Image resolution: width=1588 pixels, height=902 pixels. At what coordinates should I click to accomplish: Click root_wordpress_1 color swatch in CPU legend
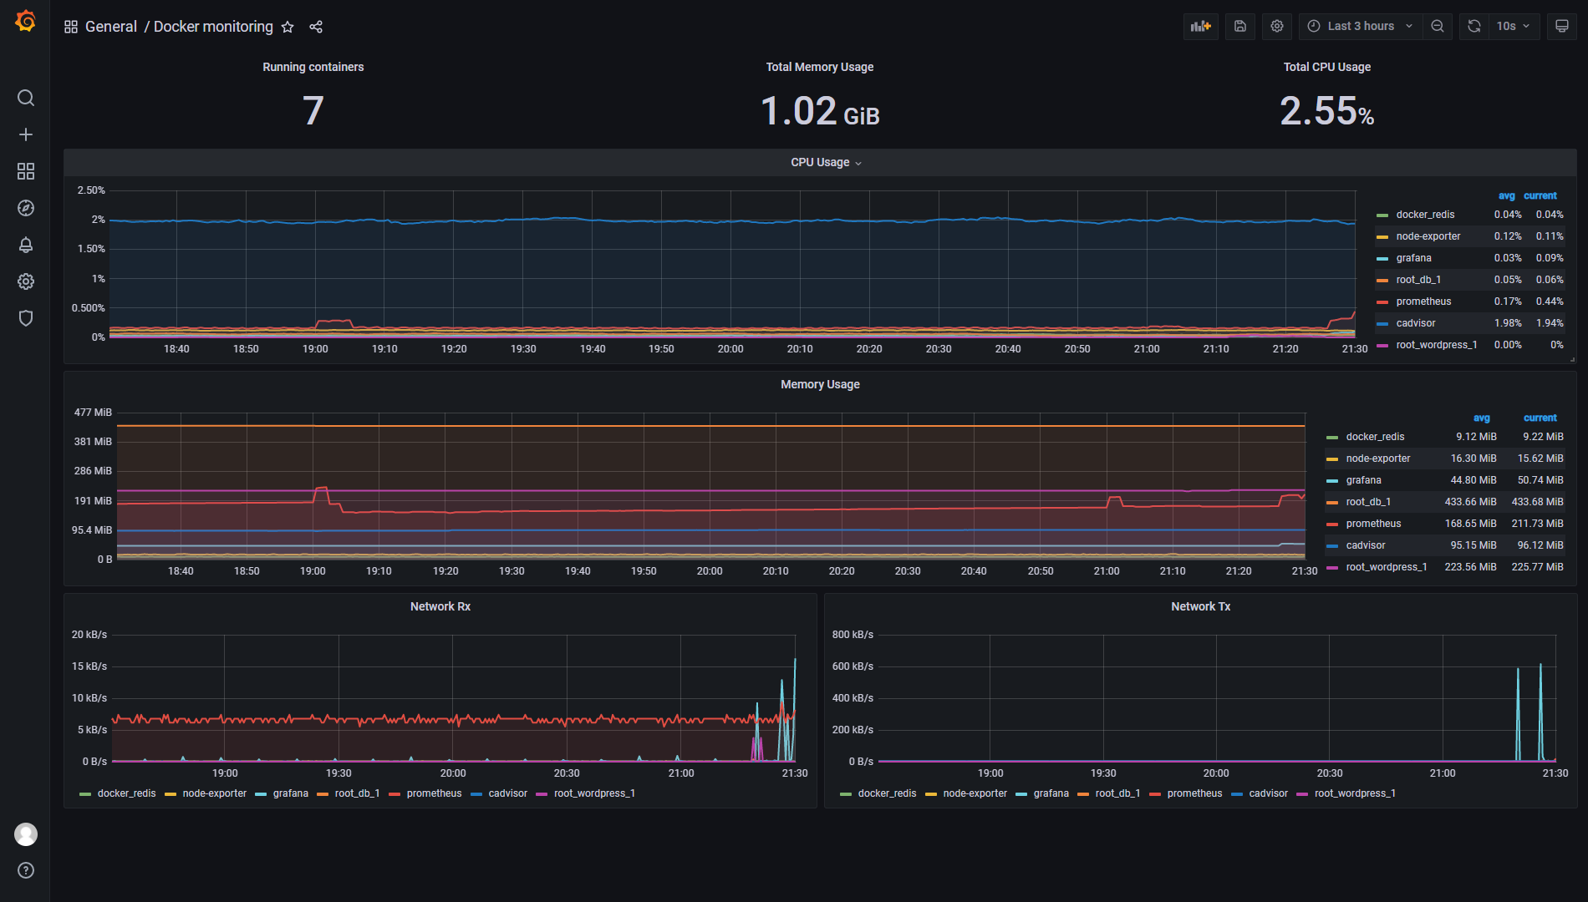pyautogui.click(x=1382, y=346)
